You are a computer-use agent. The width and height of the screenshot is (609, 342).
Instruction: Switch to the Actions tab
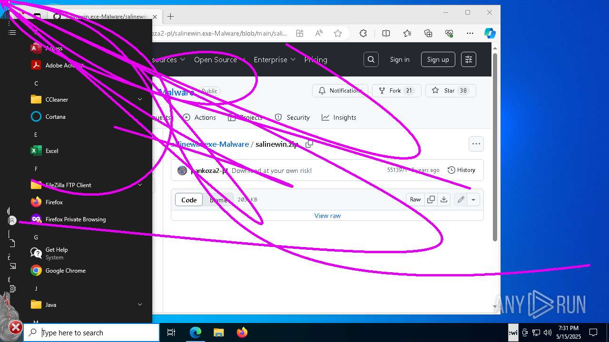click(x=199, y=117)
